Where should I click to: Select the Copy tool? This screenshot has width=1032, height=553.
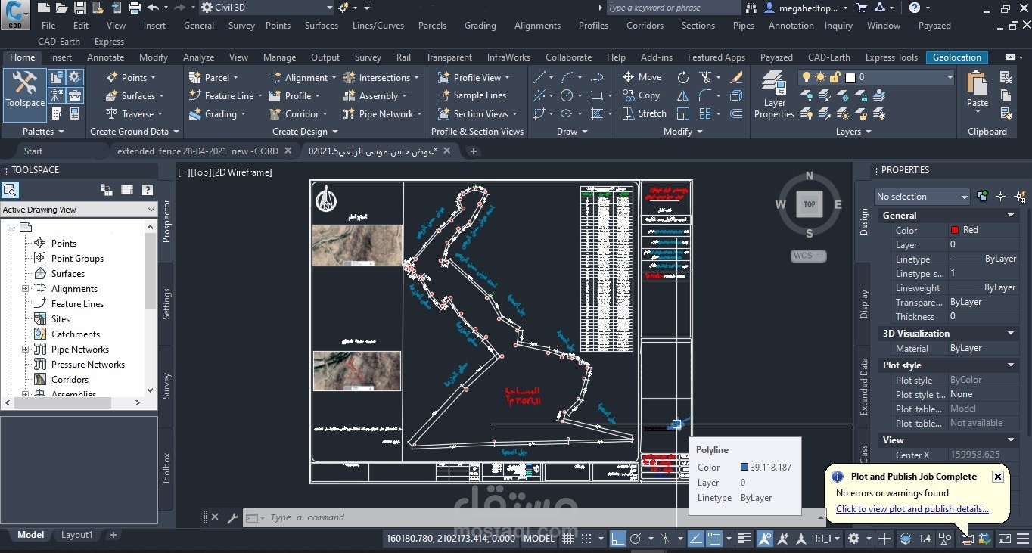click(641, 95)
